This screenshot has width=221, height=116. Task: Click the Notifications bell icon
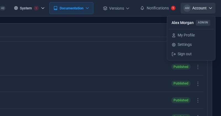[142, 8]
